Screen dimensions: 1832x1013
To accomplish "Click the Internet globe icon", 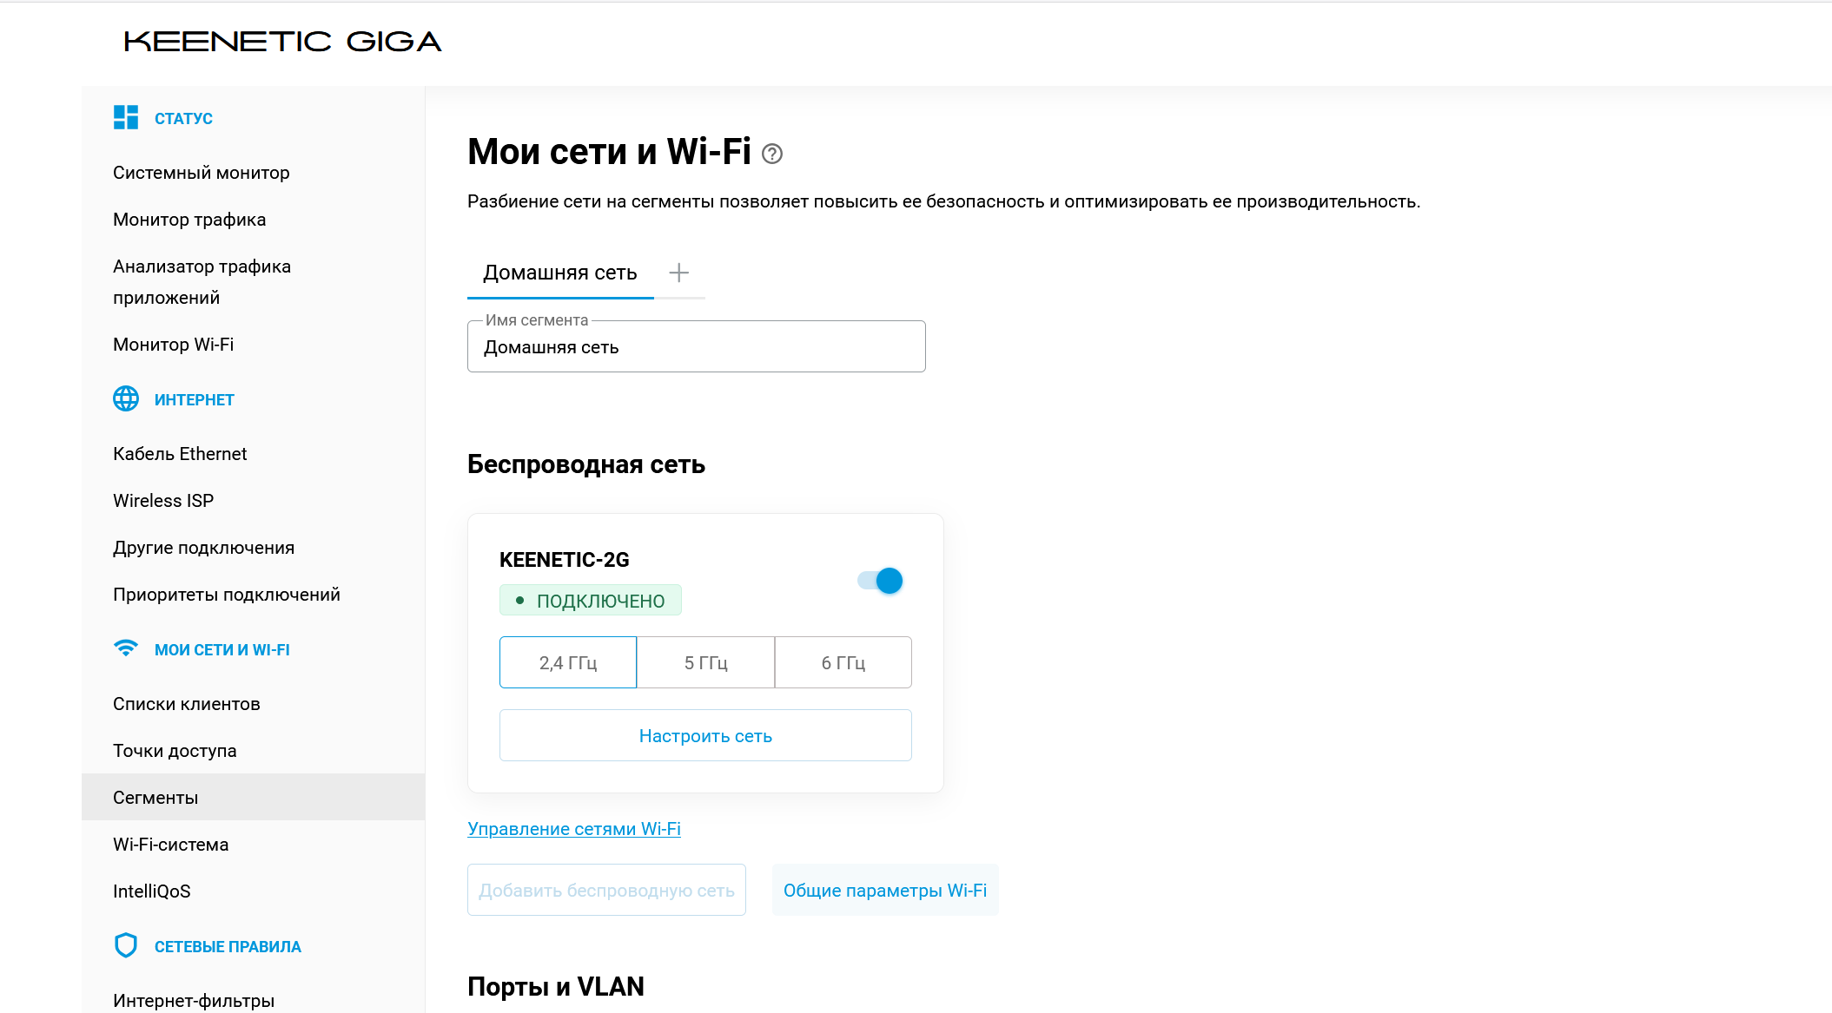I will 126,399.
